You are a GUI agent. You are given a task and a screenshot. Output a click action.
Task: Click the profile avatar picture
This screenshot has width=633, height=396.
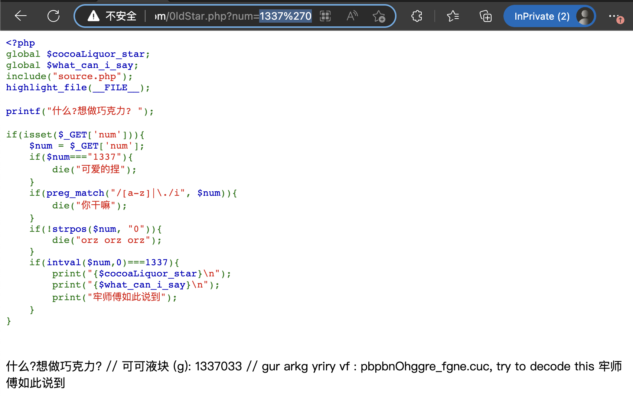tap(585, 16)
